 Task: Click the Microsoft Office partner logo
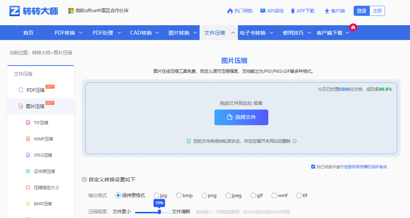[71, 11]
